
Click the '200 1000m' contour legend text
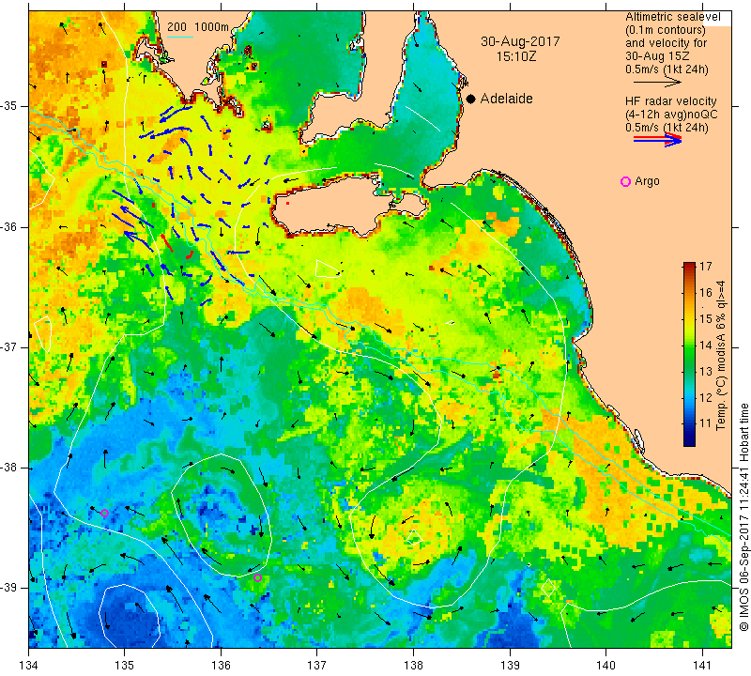[x=198, y=27]
